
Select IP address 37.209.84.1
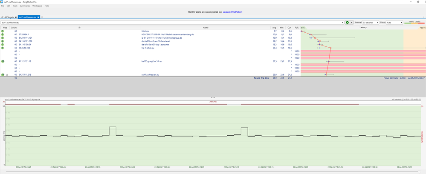point(24,34)
